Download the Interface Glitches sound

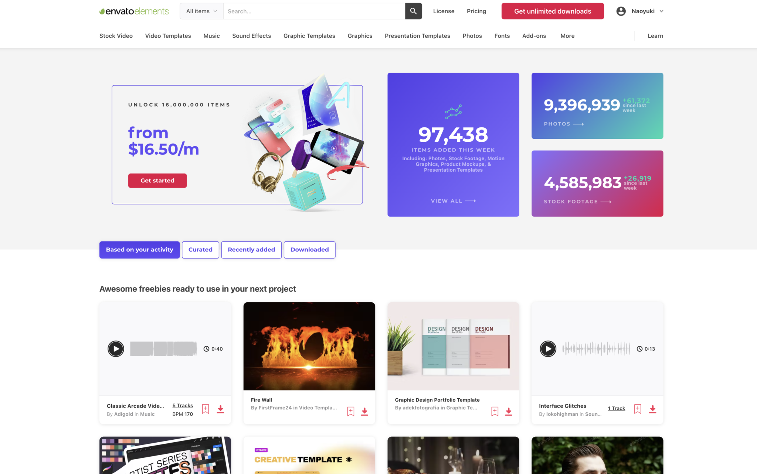[x=652, y=409]
